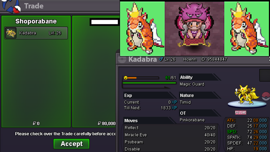Click the 80,000 money offer amount
Image resolution: width=270 pixels, height=152 pixels.
[106, 123]
